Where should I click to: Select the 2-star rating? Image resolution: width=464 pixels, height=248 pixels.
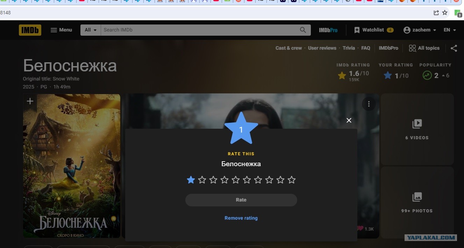(202, 180)
